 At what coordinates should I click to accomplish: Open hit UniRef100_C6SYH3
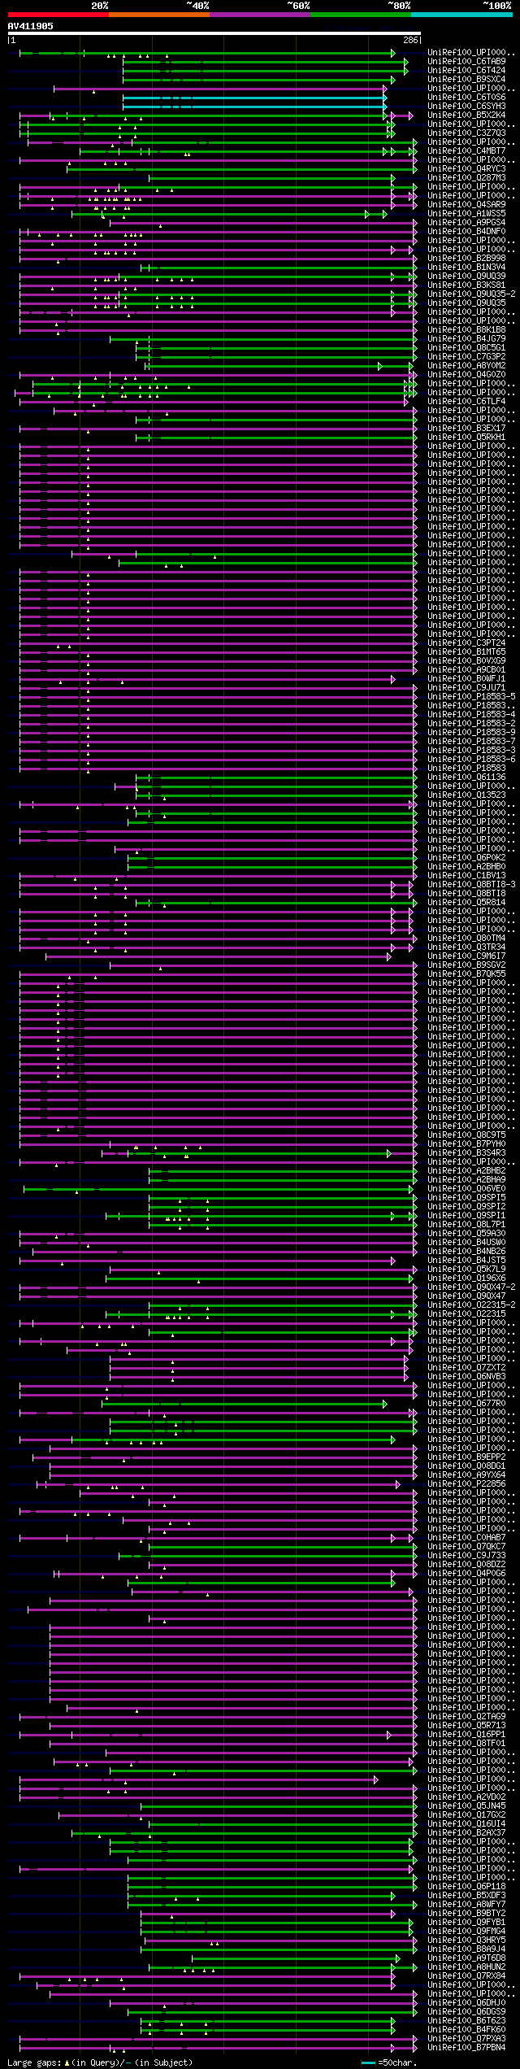point(466,106)
